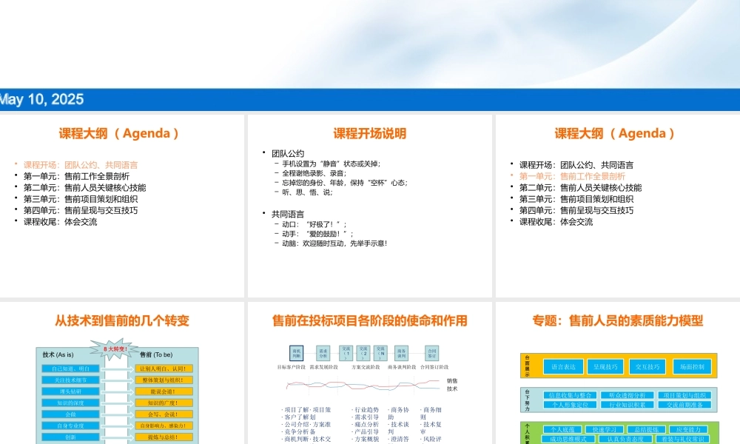Image resolution: width=740 pixels, height=444 pixels.
Task: Click the 手机设置为"静音"状态或关掉 line
Action: [332, 164]
